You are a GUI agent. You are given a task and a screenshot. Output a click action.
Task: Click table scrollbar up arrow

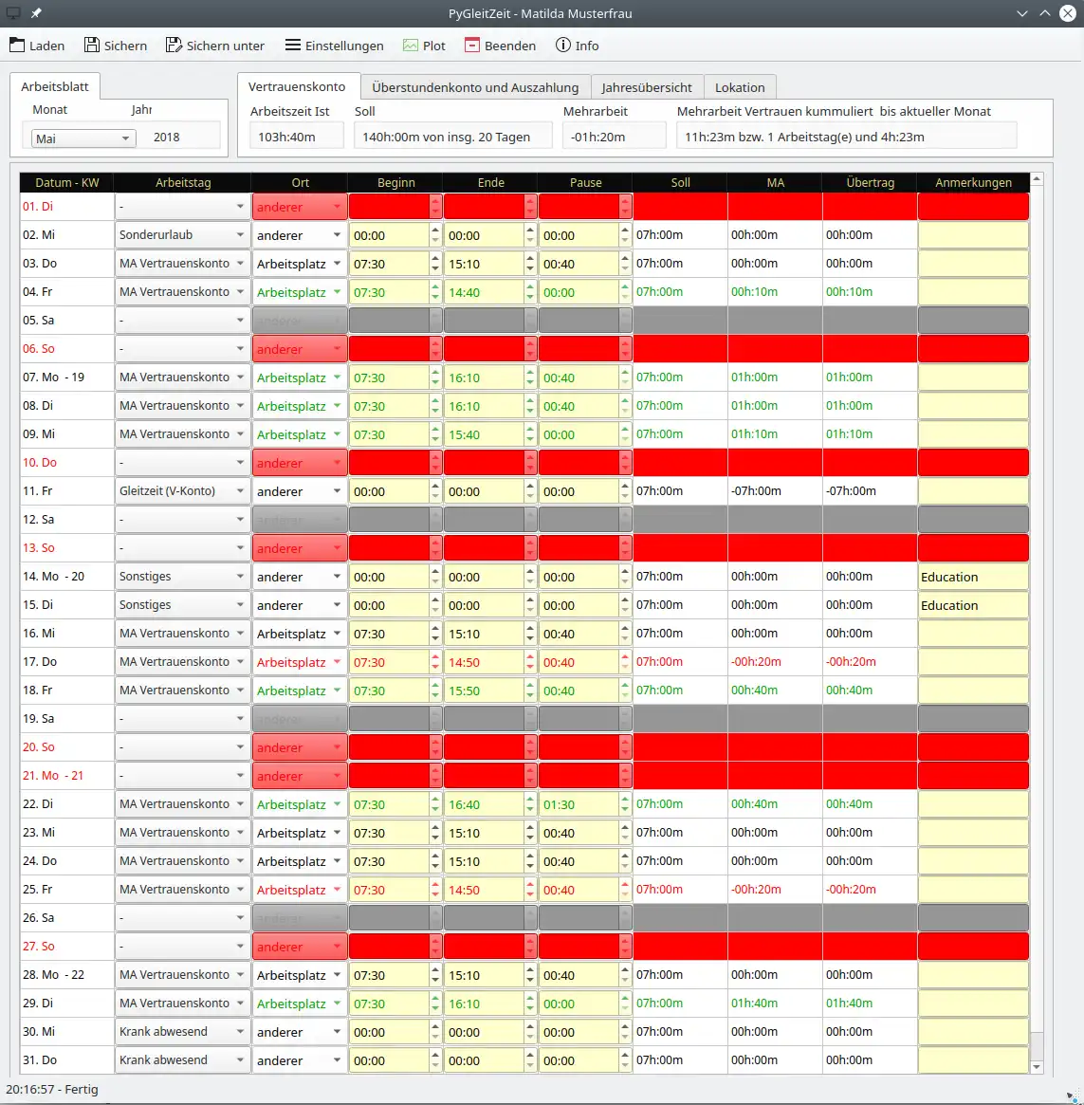pos(1036,179)
